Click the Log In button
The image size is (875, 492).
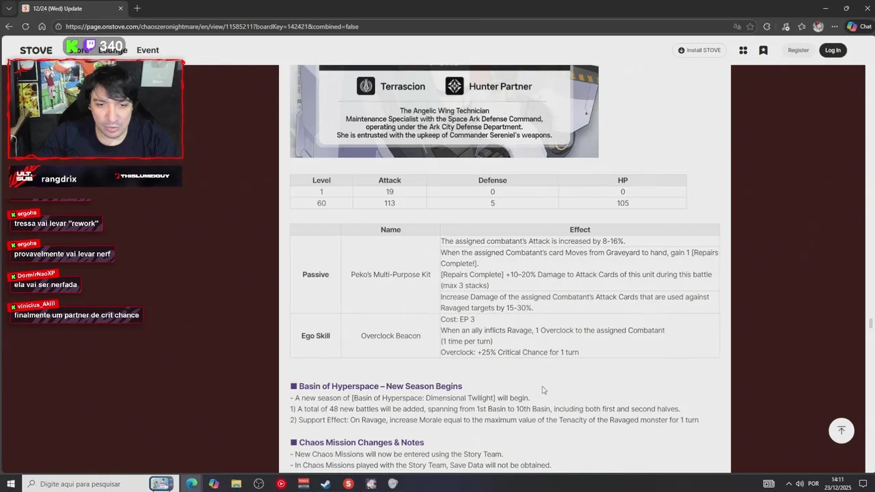(x=833, y=50)
